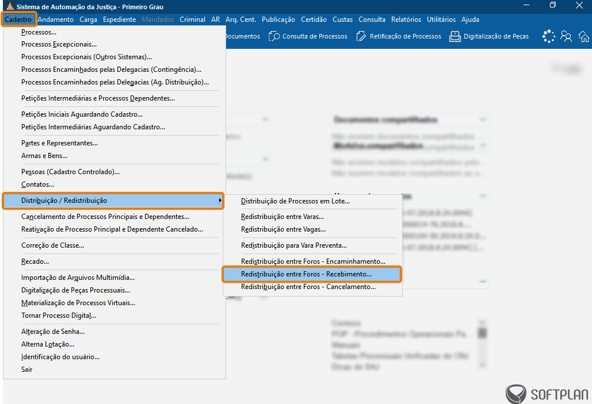Close the open Cadastro menu
Viewport: 592px width, 404px height.
pyautogui.click(x=18, y=19)
